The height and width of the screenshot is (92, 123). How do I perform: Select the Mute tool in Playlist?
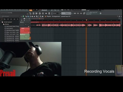pos(32,16)
